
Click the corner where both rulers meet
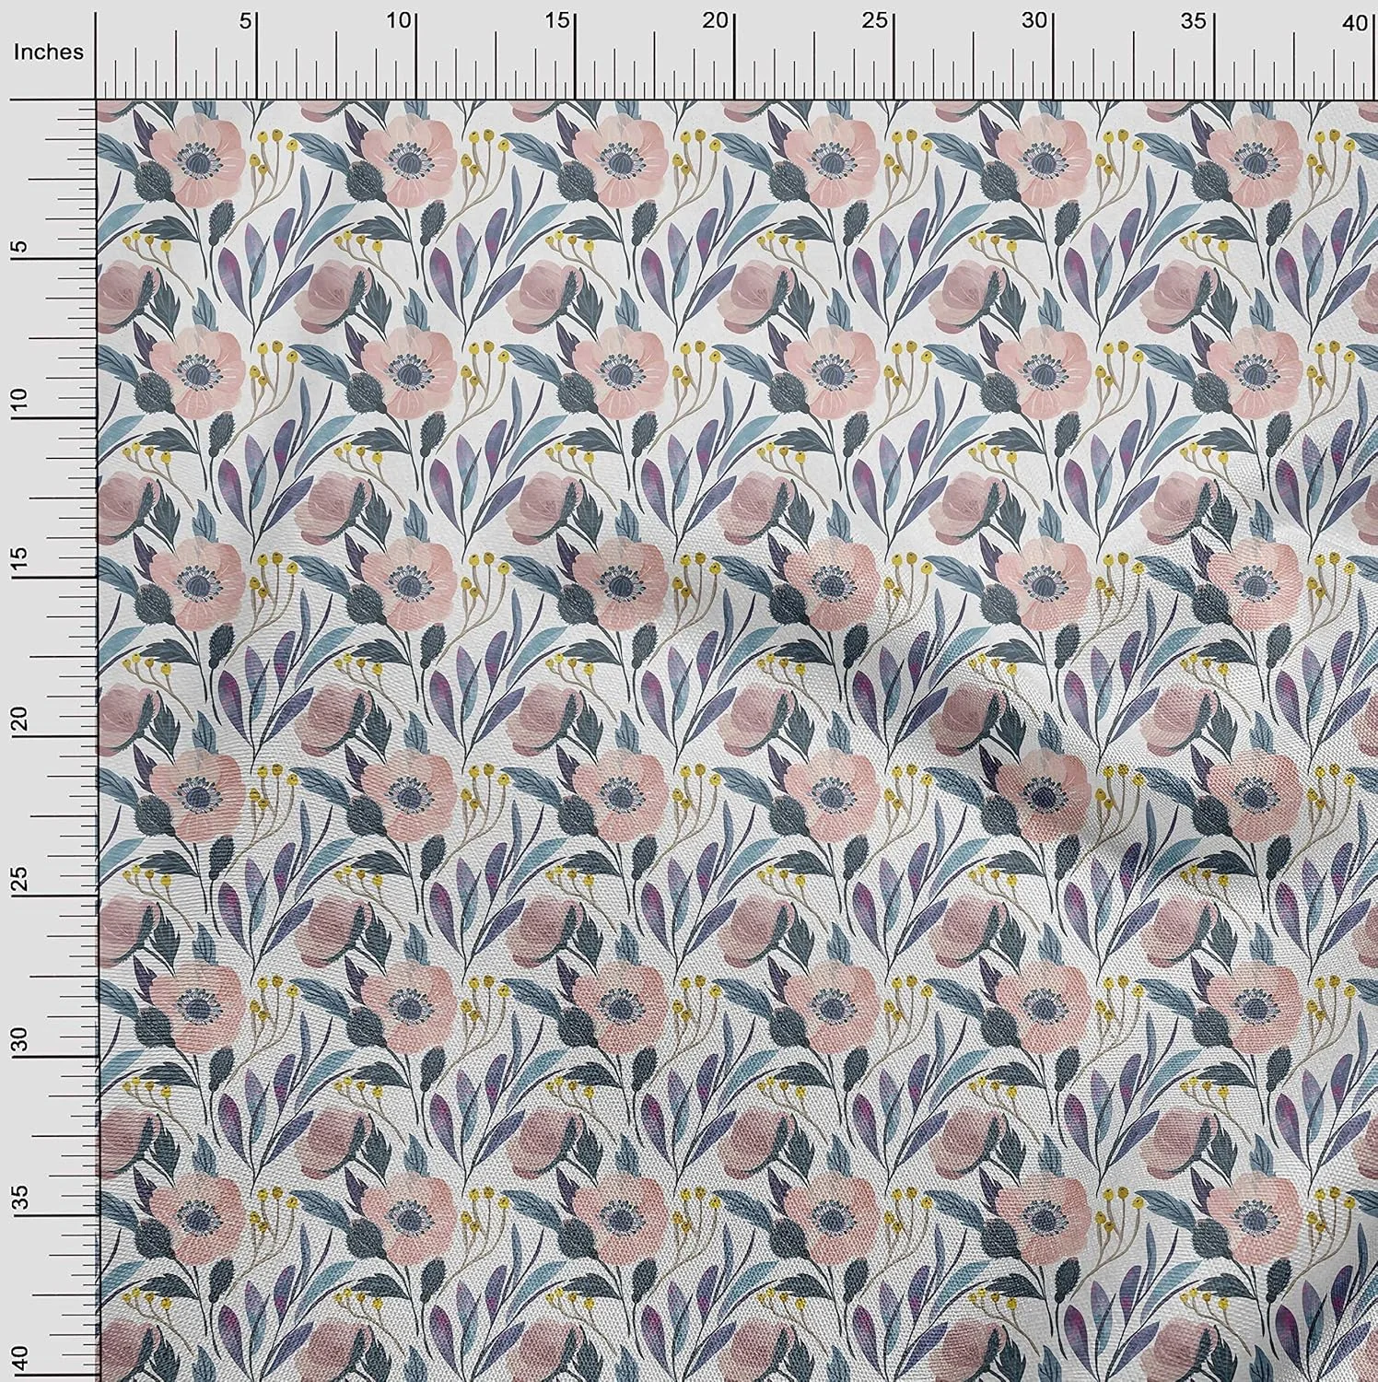[x=96, y=99]
